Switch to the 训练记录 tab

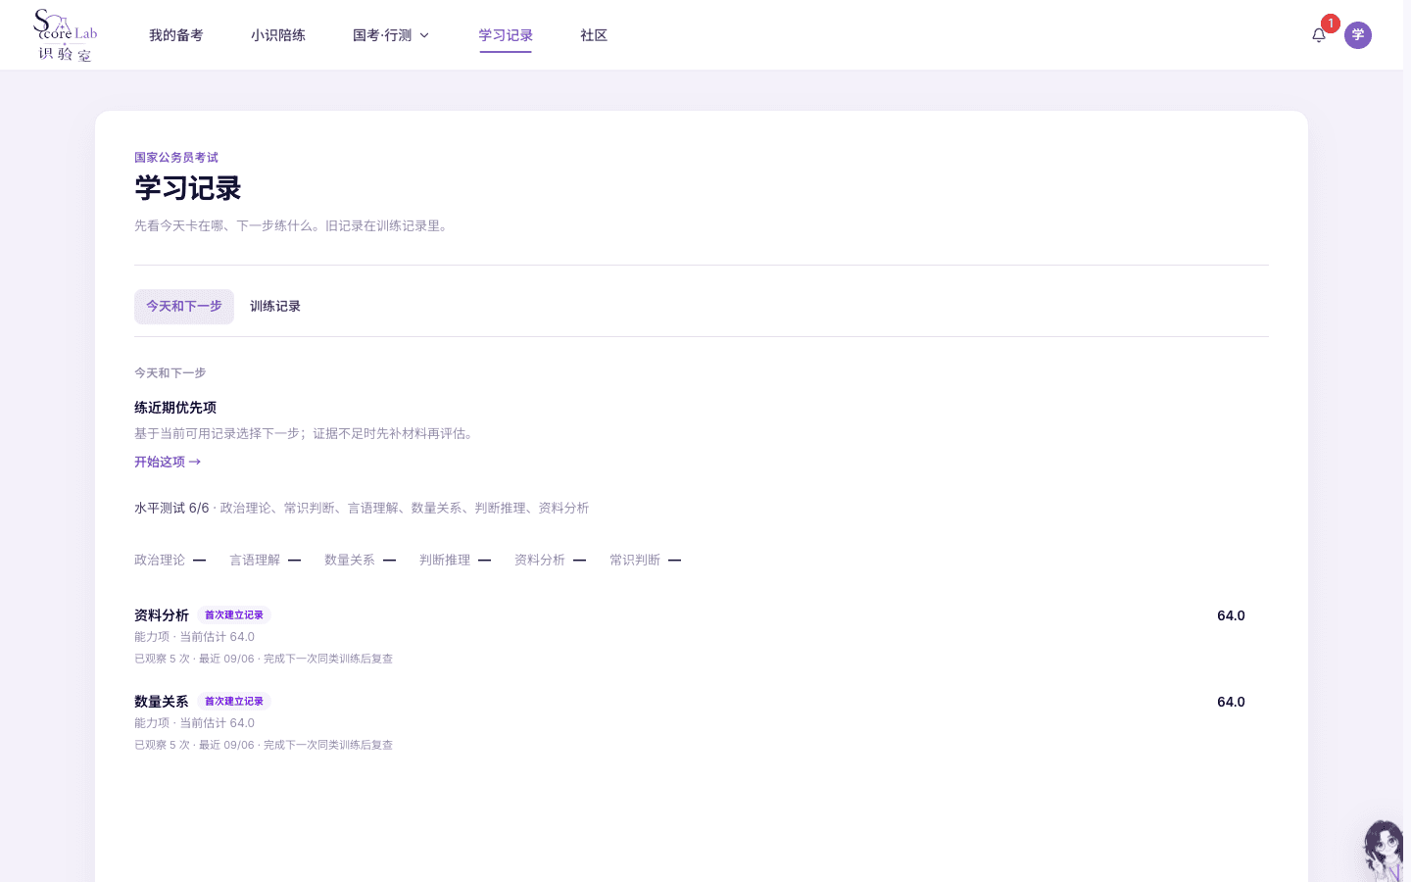coord(275,307)
